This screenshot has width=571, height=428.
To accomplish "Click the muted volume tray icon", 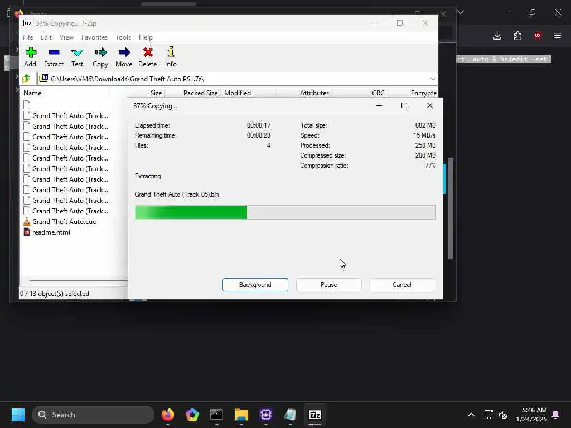I will [504, 415].
